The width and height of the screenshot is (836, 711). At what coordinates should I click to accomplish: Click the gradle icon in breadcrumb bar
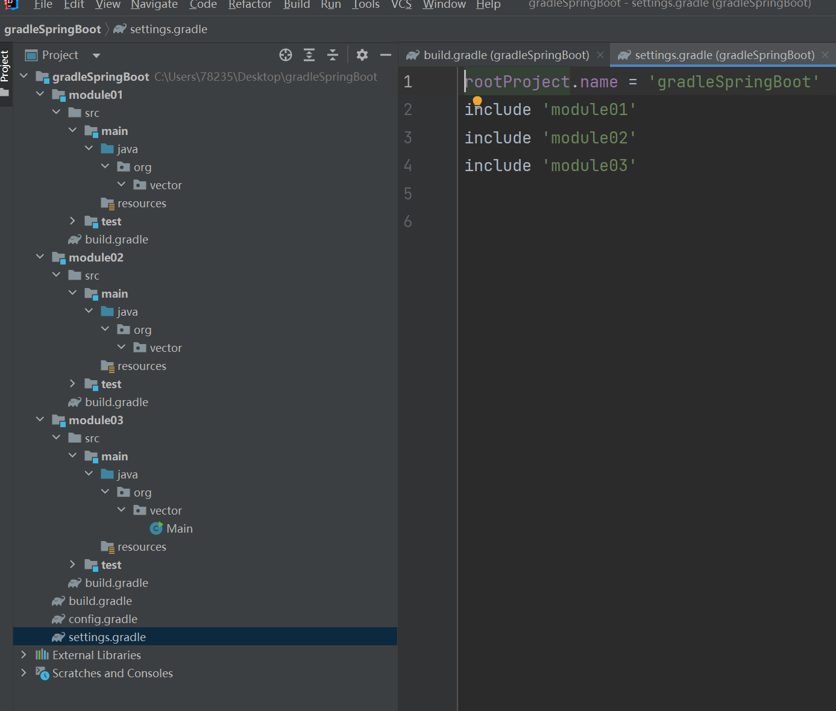(120, 29)
